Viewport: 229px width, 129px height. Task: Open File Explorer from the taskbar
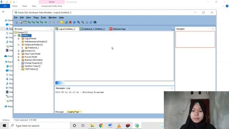92,125
